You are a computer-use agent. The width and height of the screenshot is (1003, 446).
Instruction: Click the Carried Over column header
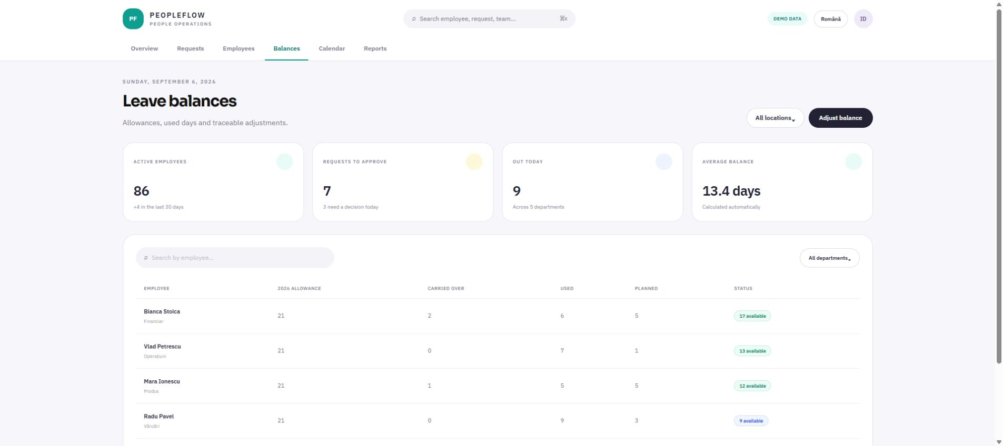point(446,288)
